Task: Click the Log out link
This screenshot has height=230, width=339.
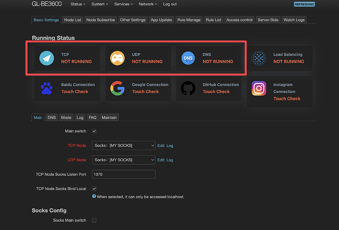Action: tap(170, 4)
